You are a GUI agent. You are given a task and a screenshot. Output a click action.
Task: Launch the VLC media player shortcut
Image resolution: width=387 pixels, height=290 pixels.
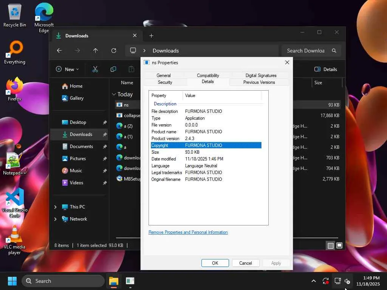(x=14, y=240)
